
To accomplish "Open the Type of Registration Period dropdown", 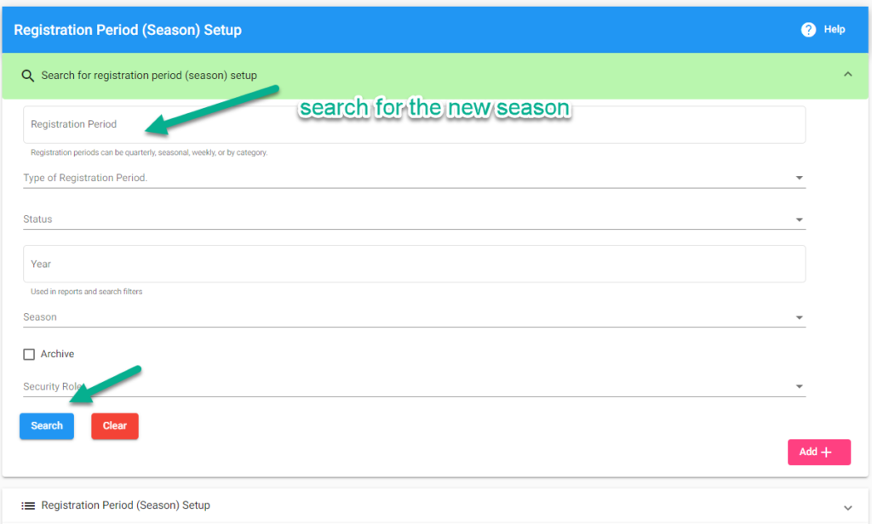I will click(415, 178).
